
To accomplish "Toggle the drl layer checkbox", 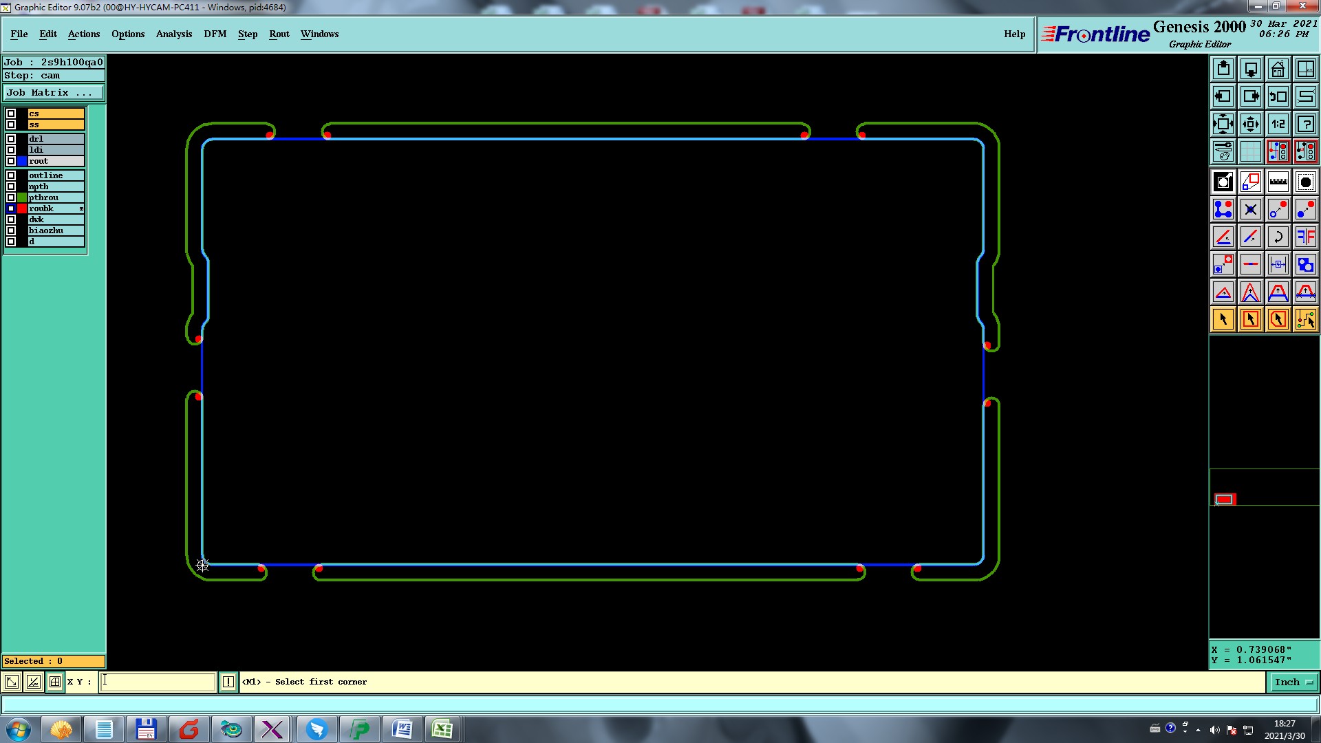I will pos(11,139).
